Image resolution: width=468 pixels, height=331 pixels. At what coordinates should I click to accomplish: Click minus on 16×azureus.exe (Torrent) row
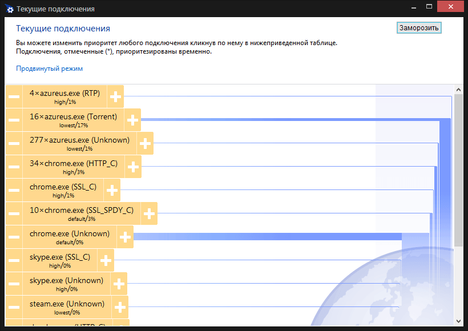pos(14,120)
